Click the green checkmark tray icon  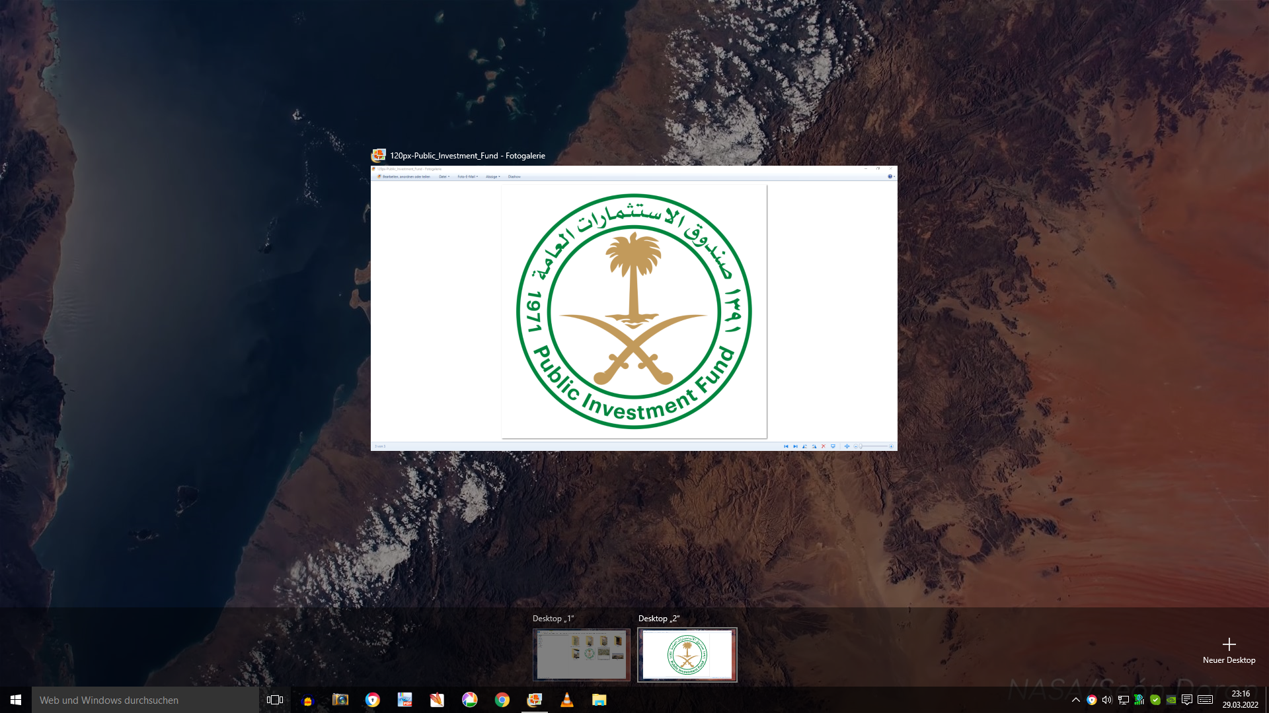coord(1155,700)
